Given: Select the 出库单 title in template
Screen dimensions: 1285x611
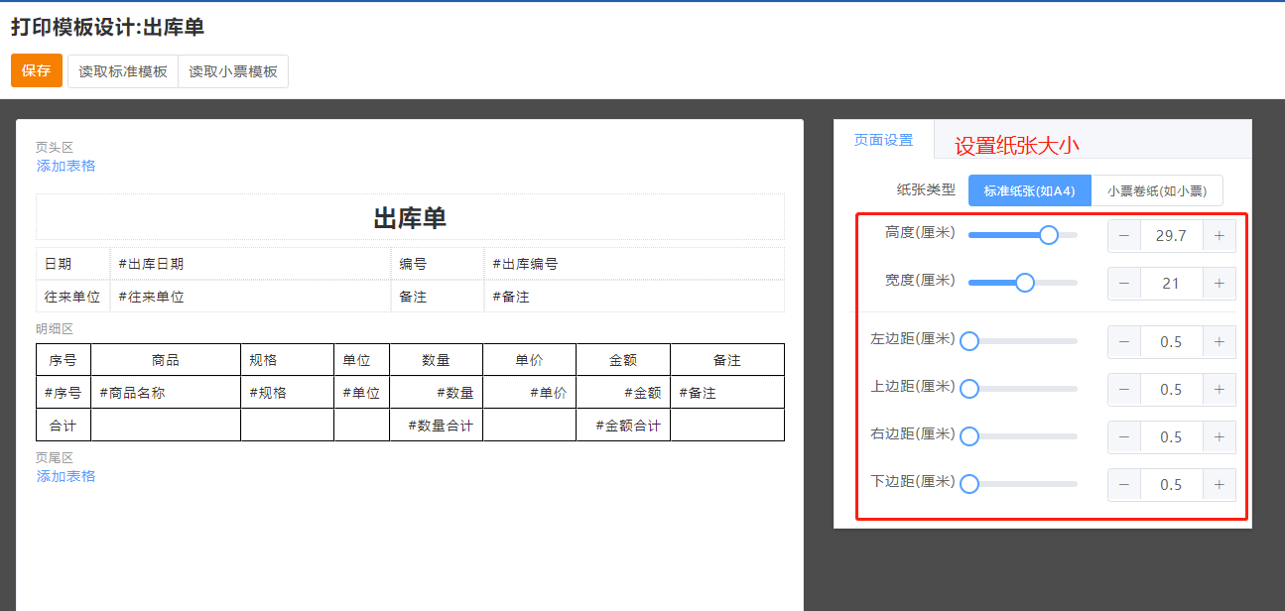Looking at the screenshot, I should (410, 219).
